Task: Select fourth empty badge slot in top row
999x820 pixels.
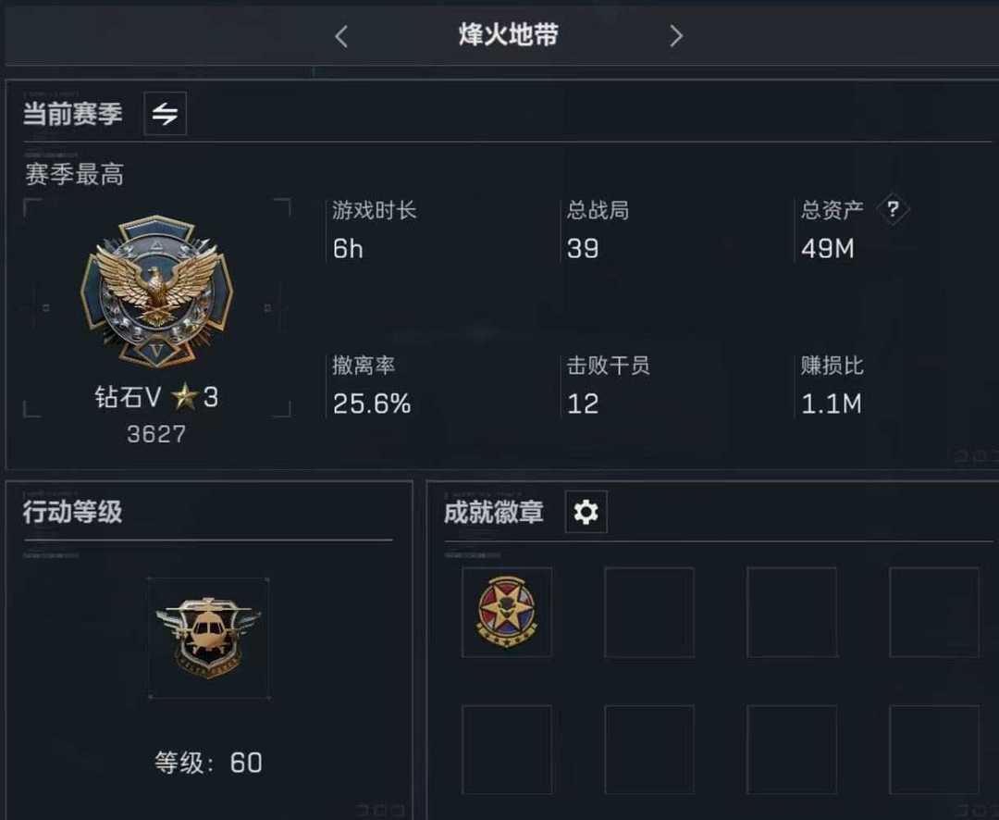Action: coord(934,612)
